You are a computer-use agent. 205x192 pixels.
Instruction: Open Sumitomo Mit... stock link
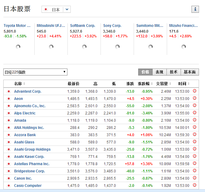(x=150, y=26)
